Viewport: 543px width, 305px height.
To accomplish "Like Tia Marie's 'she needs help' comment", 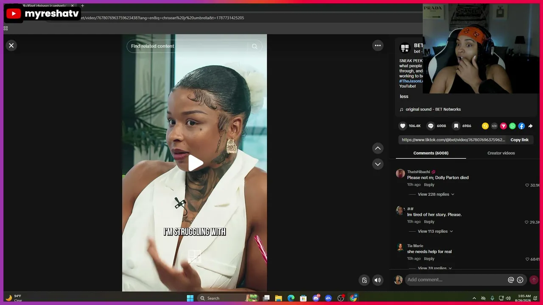I will pyautogui.click(x=527, y=259).
